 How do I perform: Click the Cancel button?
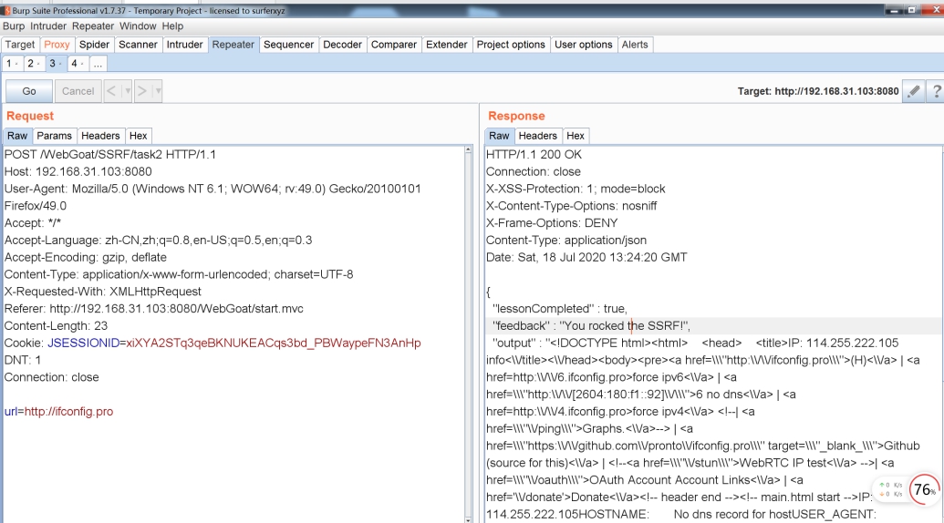78,91
